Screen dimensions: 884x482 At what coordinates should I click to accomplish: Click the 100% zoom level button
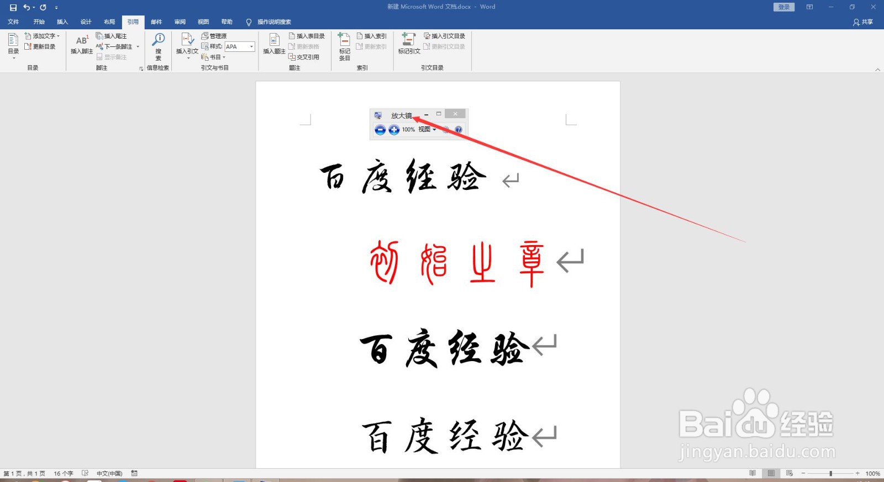873,474
